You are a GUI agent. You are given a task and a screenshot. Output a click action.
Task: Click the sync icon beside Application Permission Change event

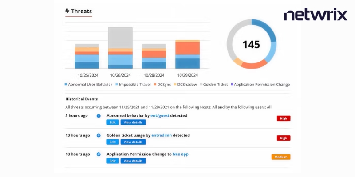[x=99, y=154]
